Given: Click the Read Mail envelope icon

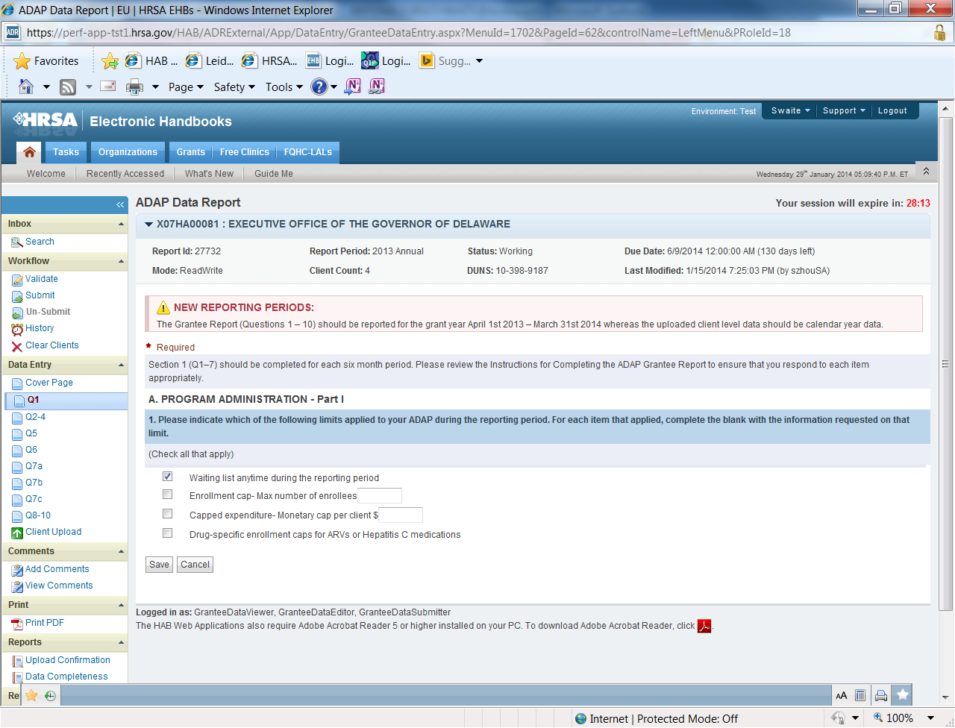Looking at the screenshot, I should [x=108, y=87].
